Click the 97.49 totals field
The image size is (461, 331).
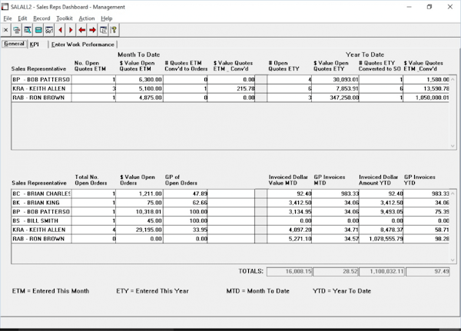pyautogui.click(x=428, y=272)
